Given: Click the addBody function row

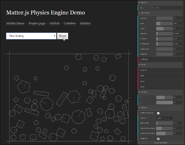Looking at the screenshot, I should point(160,60).
